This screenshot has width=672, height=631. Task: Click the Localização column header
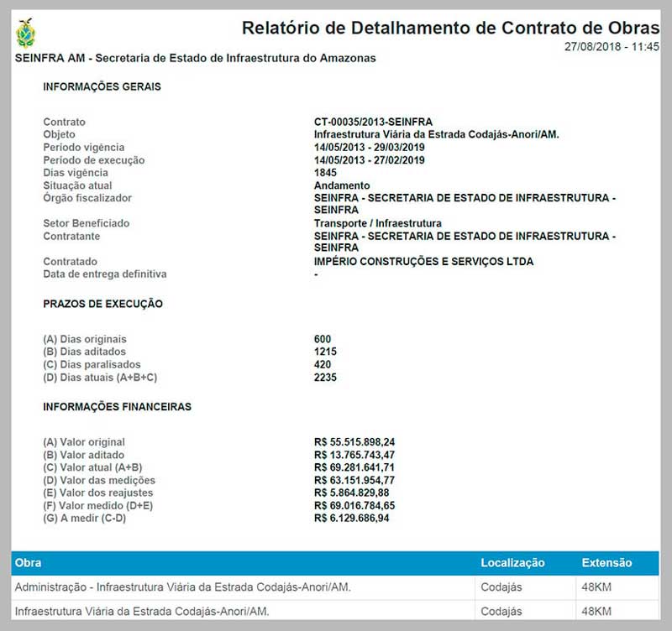(x=512, y=563)
